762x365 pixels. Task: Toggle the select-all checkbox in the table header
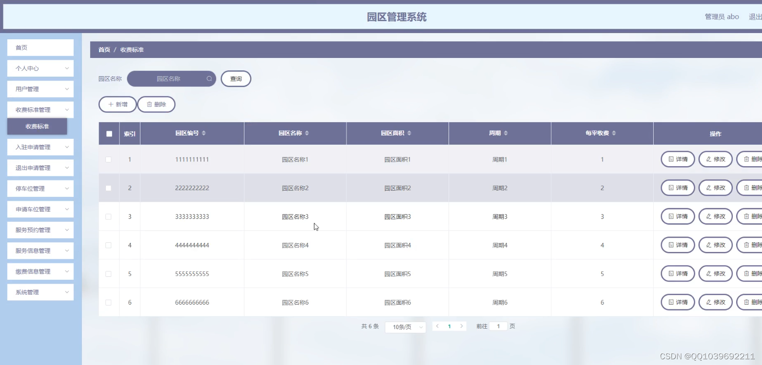click(x=109, y=134)
